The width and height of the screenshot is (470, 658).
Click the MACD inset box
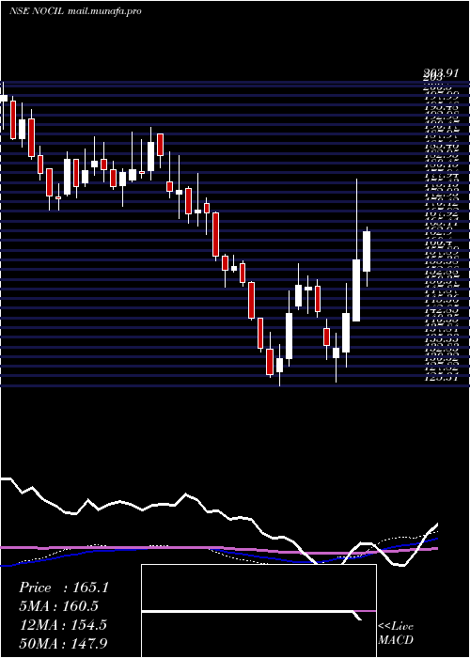(258, 611)
